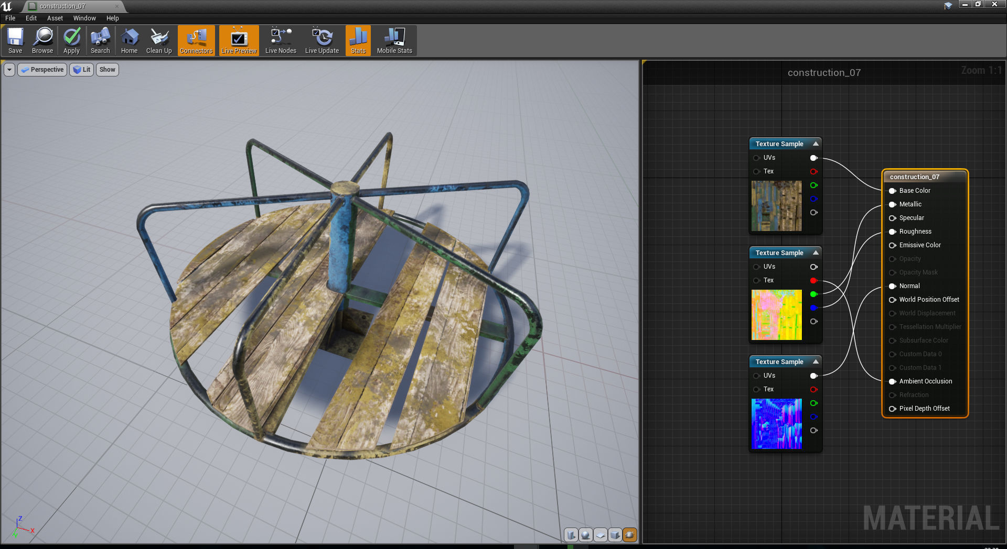Click the yellow-pink packed texture thumbnail
The height and width of the screenshot is (549, 1007).
click(777, 315)
